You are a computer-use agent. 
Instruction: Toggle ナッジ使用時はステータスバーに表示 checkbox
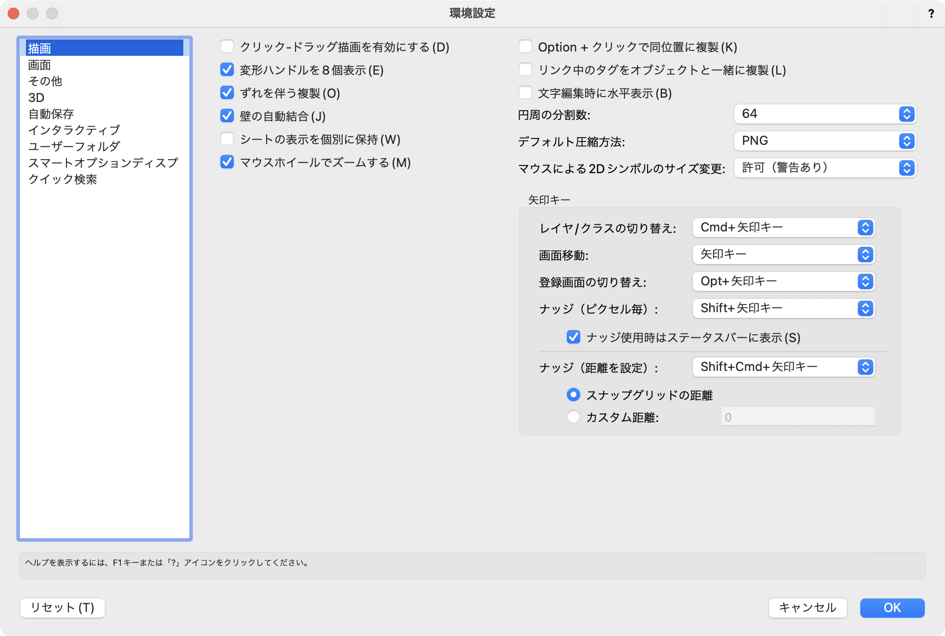[574, 337]
